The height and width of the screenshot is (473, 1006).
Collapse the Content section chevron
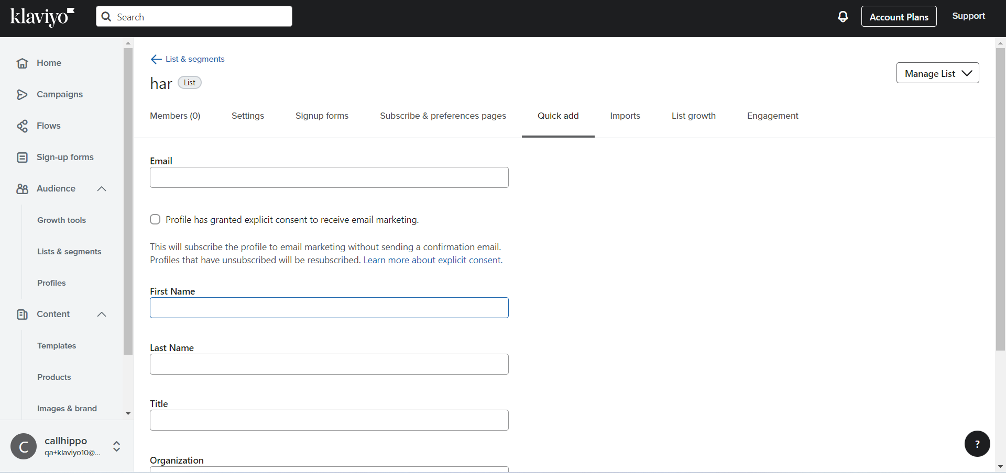pos(102,314)
